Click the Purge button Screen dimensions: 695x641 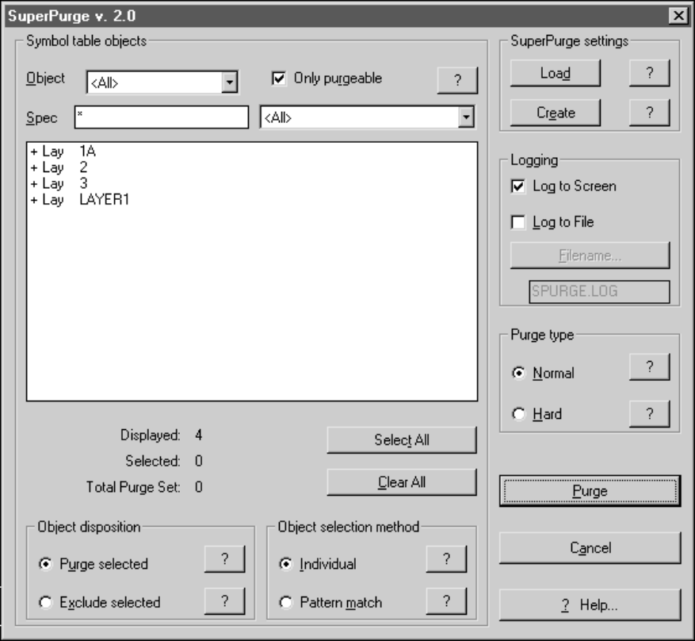(x=590, y=491)
